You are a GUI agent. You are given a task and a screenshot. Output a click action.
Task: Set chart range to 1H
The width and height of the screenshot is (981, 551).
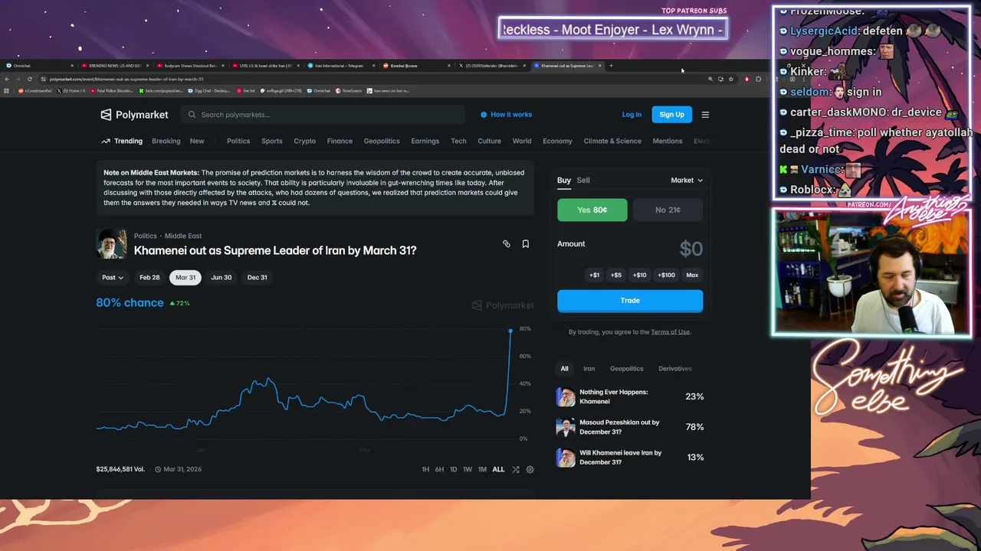click(x=425, y=469)
